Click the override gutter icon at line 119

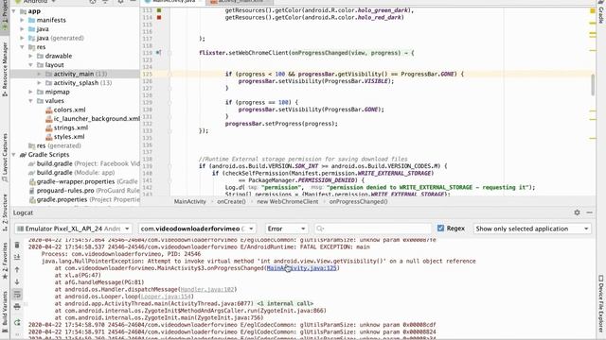pyautogui.click(x=158, y=53)
